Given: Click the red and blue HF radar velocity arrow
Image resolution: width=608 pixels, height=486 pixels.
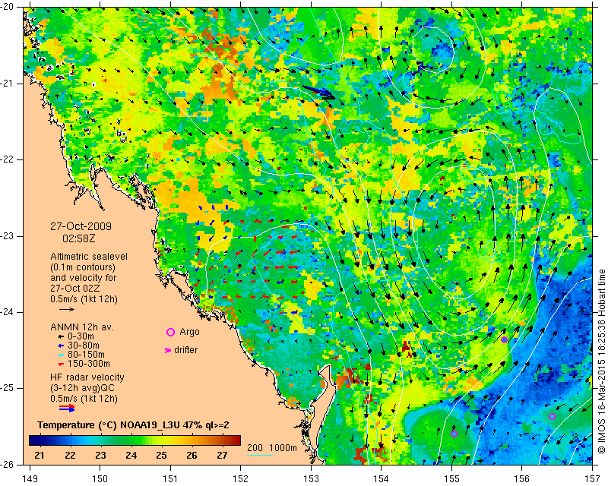Looking at the screenshot, I should pyautogui.click(x=67, y=408).
